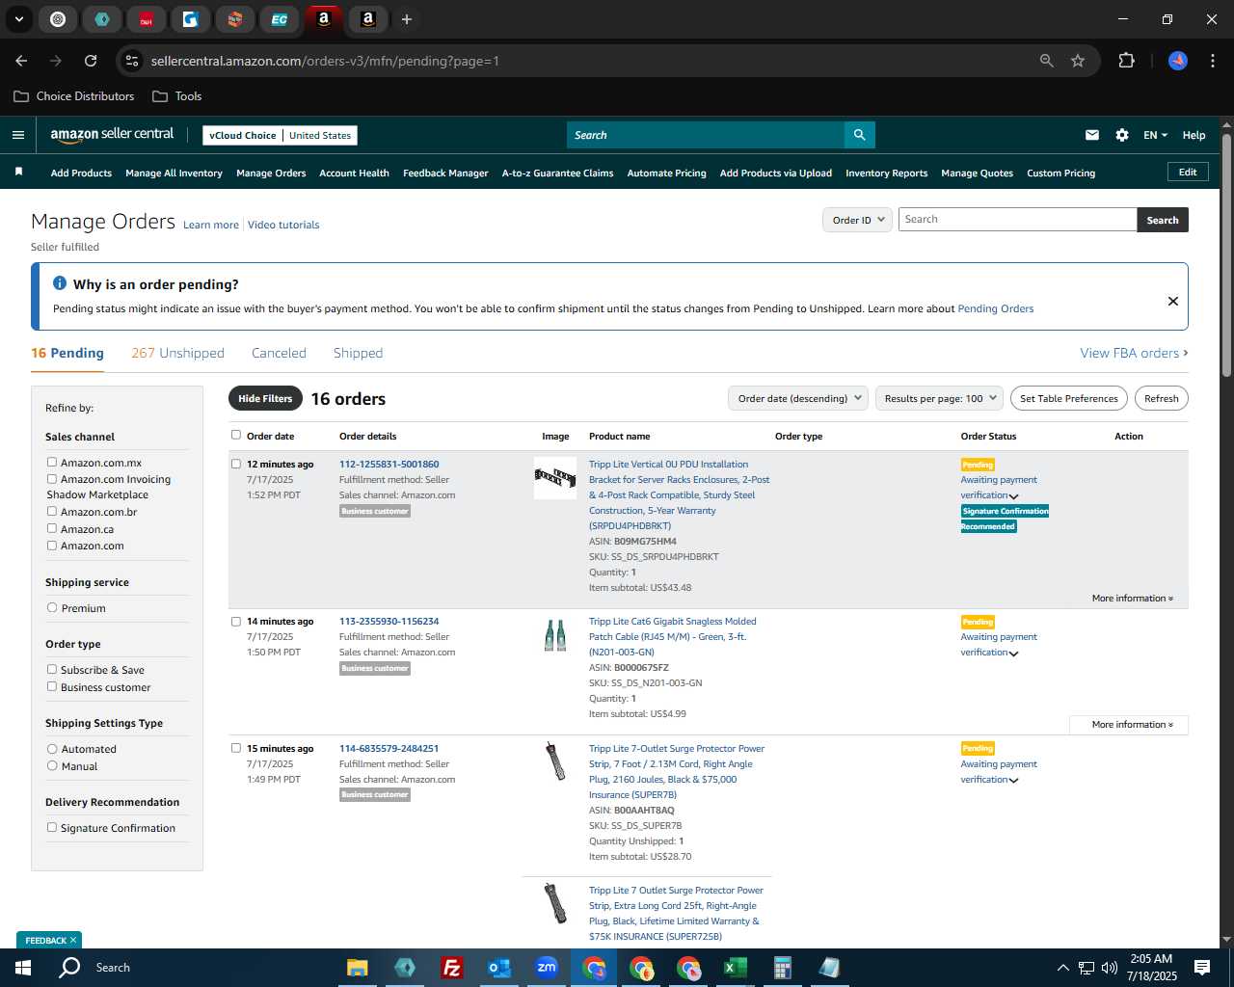Open the mail messages icon
Viewport: 1234px width, 987px height.
coord(1092,135)
